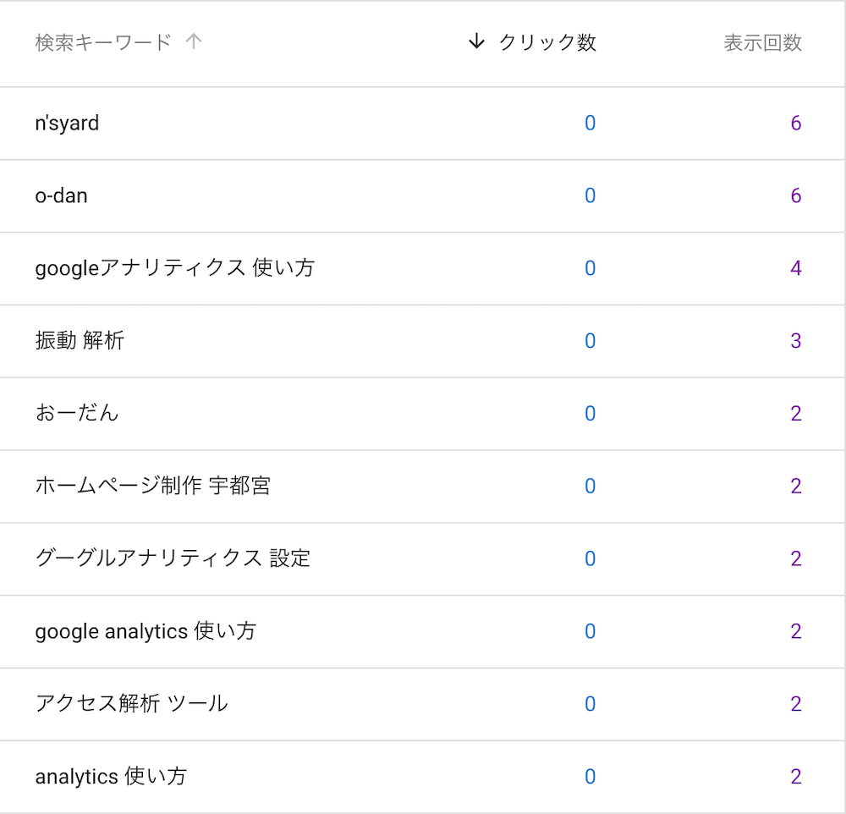Click the click count 0 for おーだん
Viewport: 846px width, 814px height.
591,414
